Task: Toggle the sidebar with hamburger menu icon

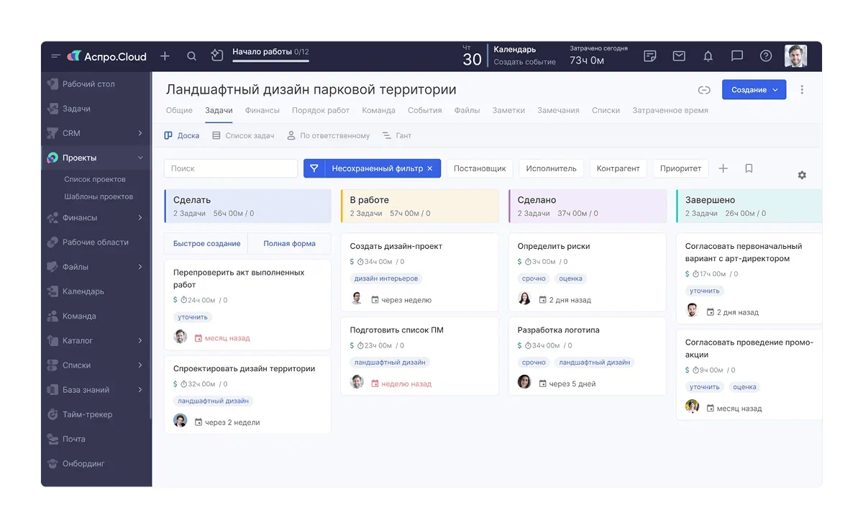Action: point(55,56)
